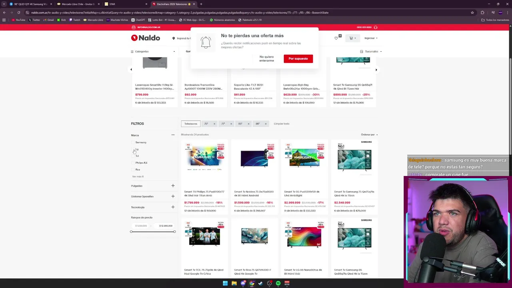512x288 pixels.
Task: Expand the Sistema Operativo filter section
Action: [x=173, y=196]
